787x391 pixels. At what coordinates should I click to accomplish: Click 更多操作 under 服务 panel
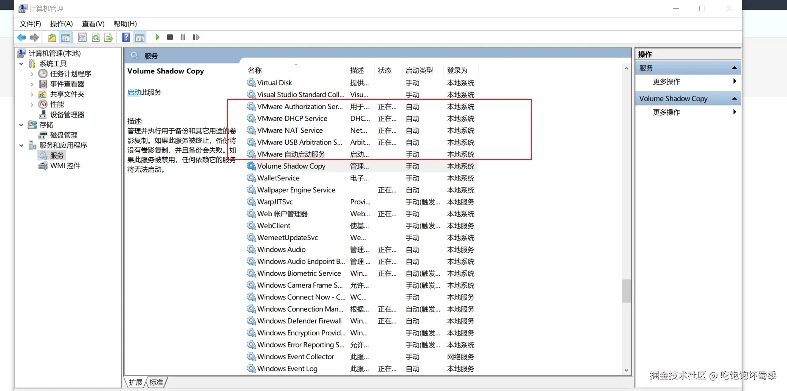pyautogui.click(x=666, y=82)
